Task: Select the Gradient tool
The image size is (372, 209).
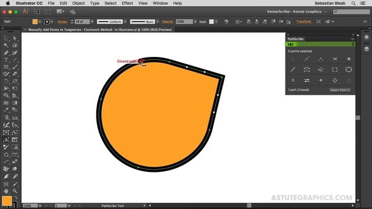Action: tap(15, 103)
